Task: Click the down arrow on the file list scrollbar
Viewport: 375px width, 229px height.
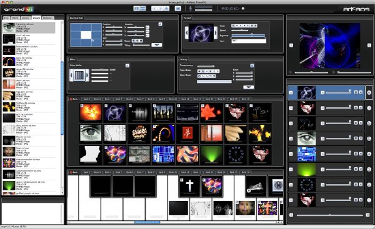Action: coord(62,192)
